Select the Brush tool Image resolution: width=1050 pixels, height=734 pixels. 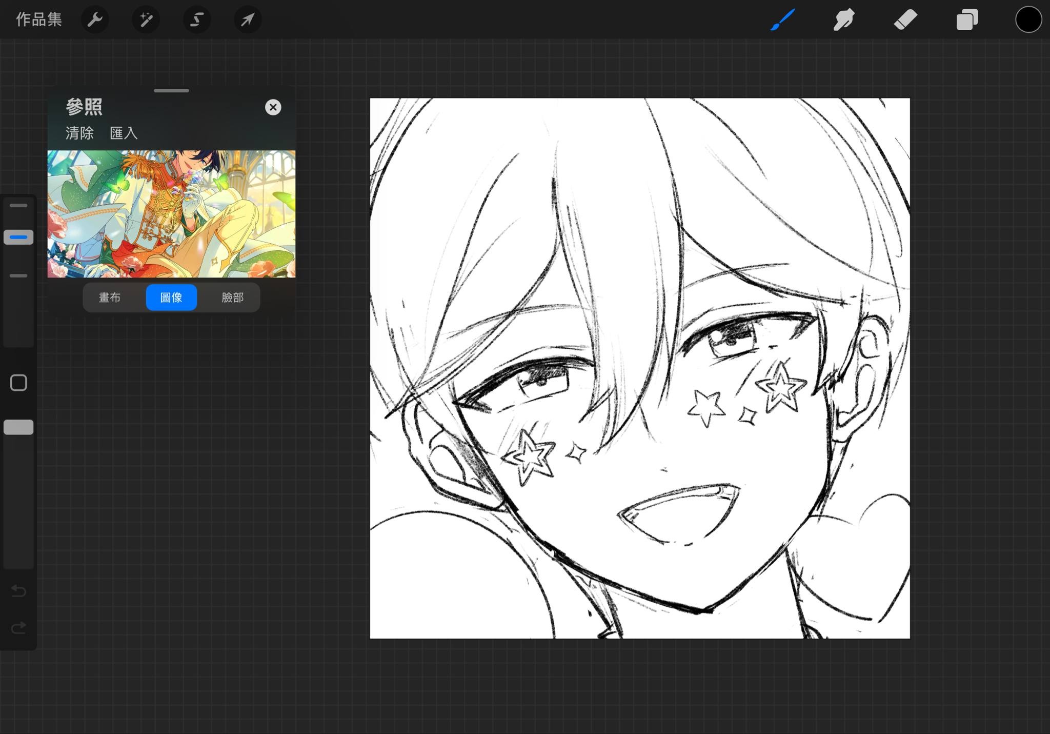(x=782, y=20)
